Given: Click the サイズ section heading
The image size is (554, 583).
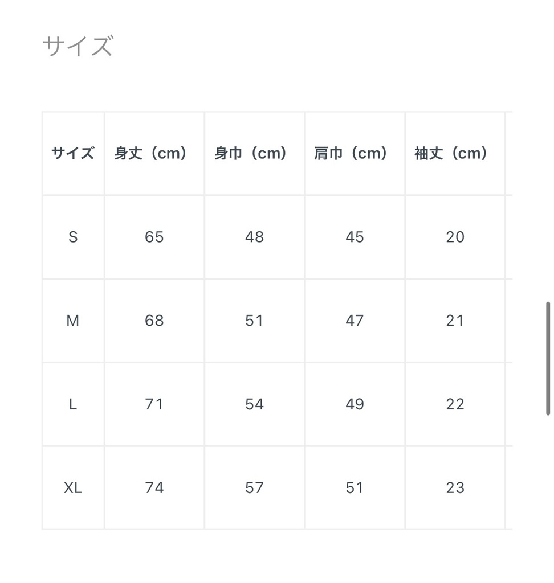Looking at the screenshot, I should click(78, 46).
